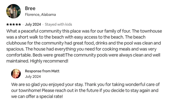175x102 pixels.
Task: Open Bree's circular profile photo
Action: pos(13,11)
